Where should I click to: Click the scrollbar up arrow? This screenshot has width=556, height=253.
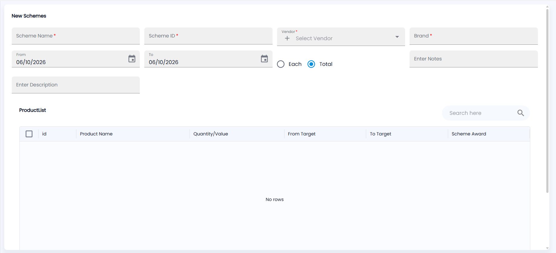coord(547,6)
